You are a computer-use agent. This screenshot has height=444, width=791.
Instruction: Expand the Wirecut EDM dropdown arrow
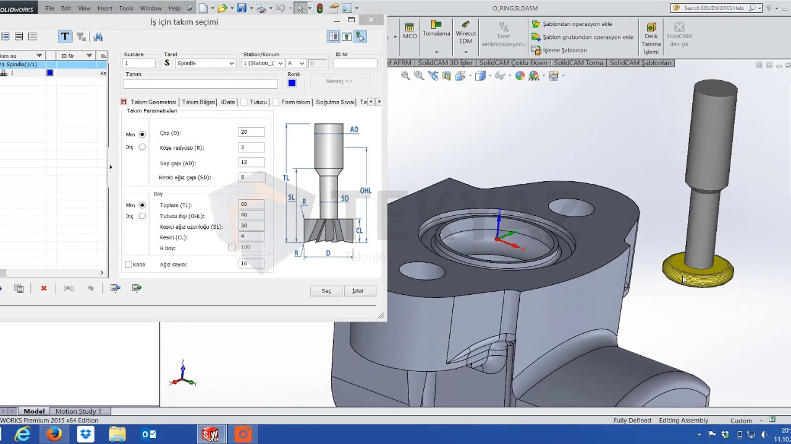[x=466, y=52]
